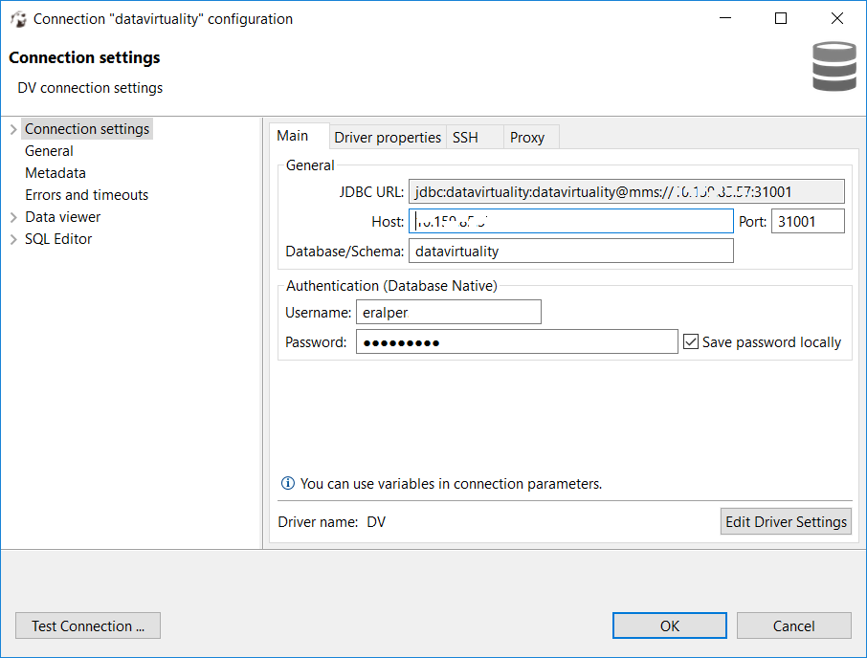Open Errors and timeouts page
The height and width of the screenshot is (658, 867).
click(x=86, y=195)
